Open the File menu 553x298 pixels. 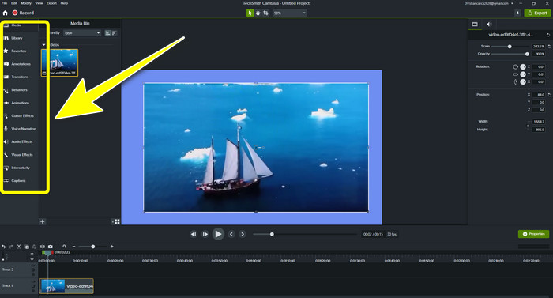[4, 3]
